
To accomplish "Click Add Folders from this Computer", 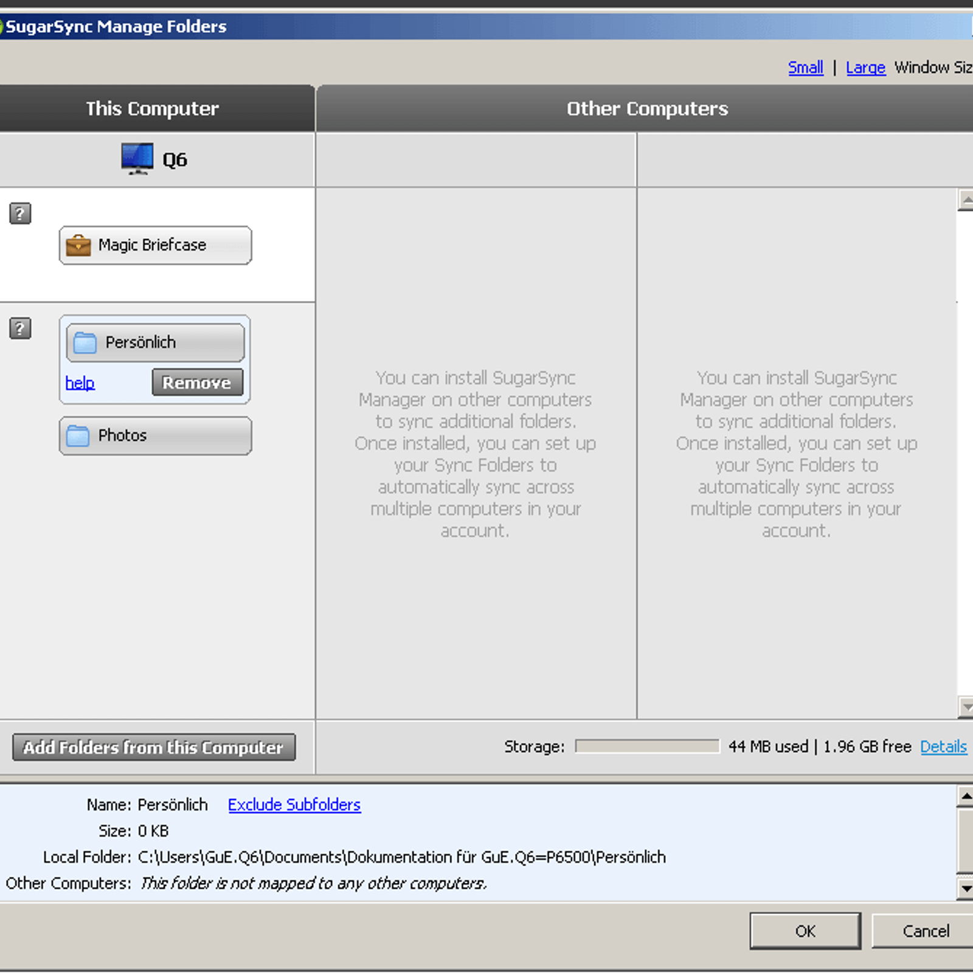I will tap(154, 747).
